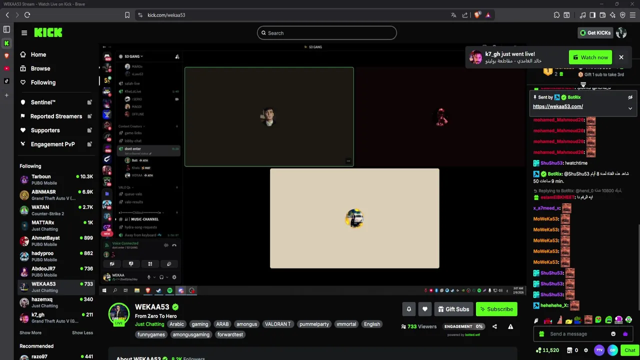
Task: Open emoji picker in chat box
Action: click(613, 334)
